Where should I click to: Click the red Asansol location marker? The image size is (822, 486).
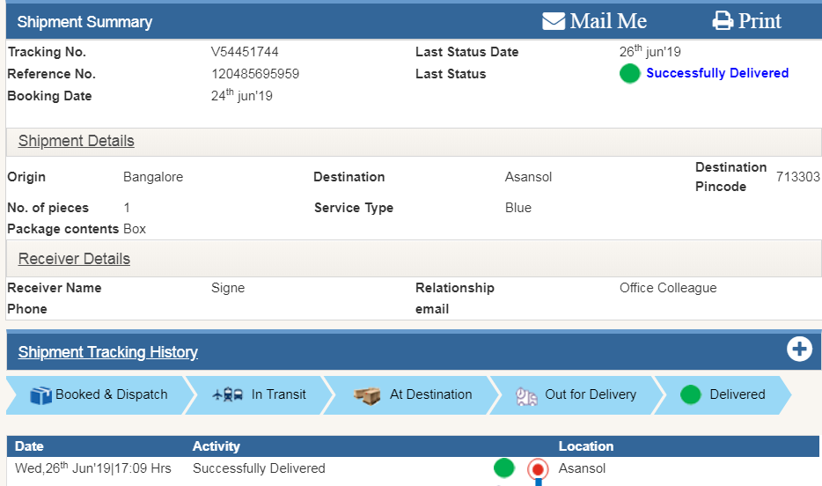[x=538, y=469]
